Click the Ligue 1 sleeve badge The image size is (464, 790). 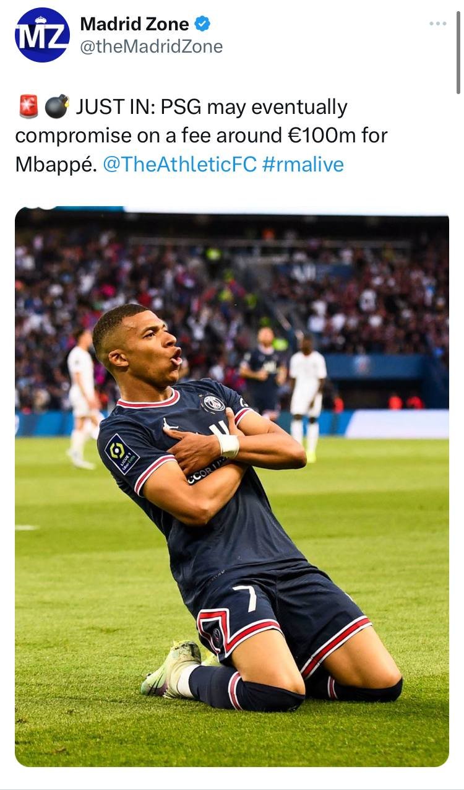pos(122,453)
